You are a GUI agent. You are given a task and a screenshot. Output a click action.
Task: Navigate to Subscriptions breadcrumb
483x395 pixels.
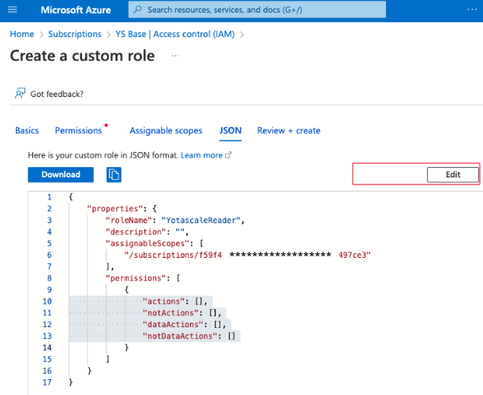tap(74, 35)
